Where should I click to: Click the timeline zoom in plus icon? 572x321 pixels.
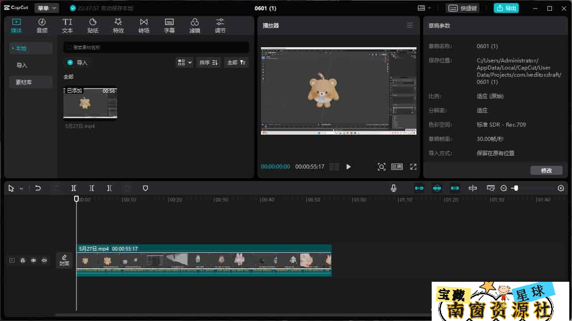[x=561, y=188]
